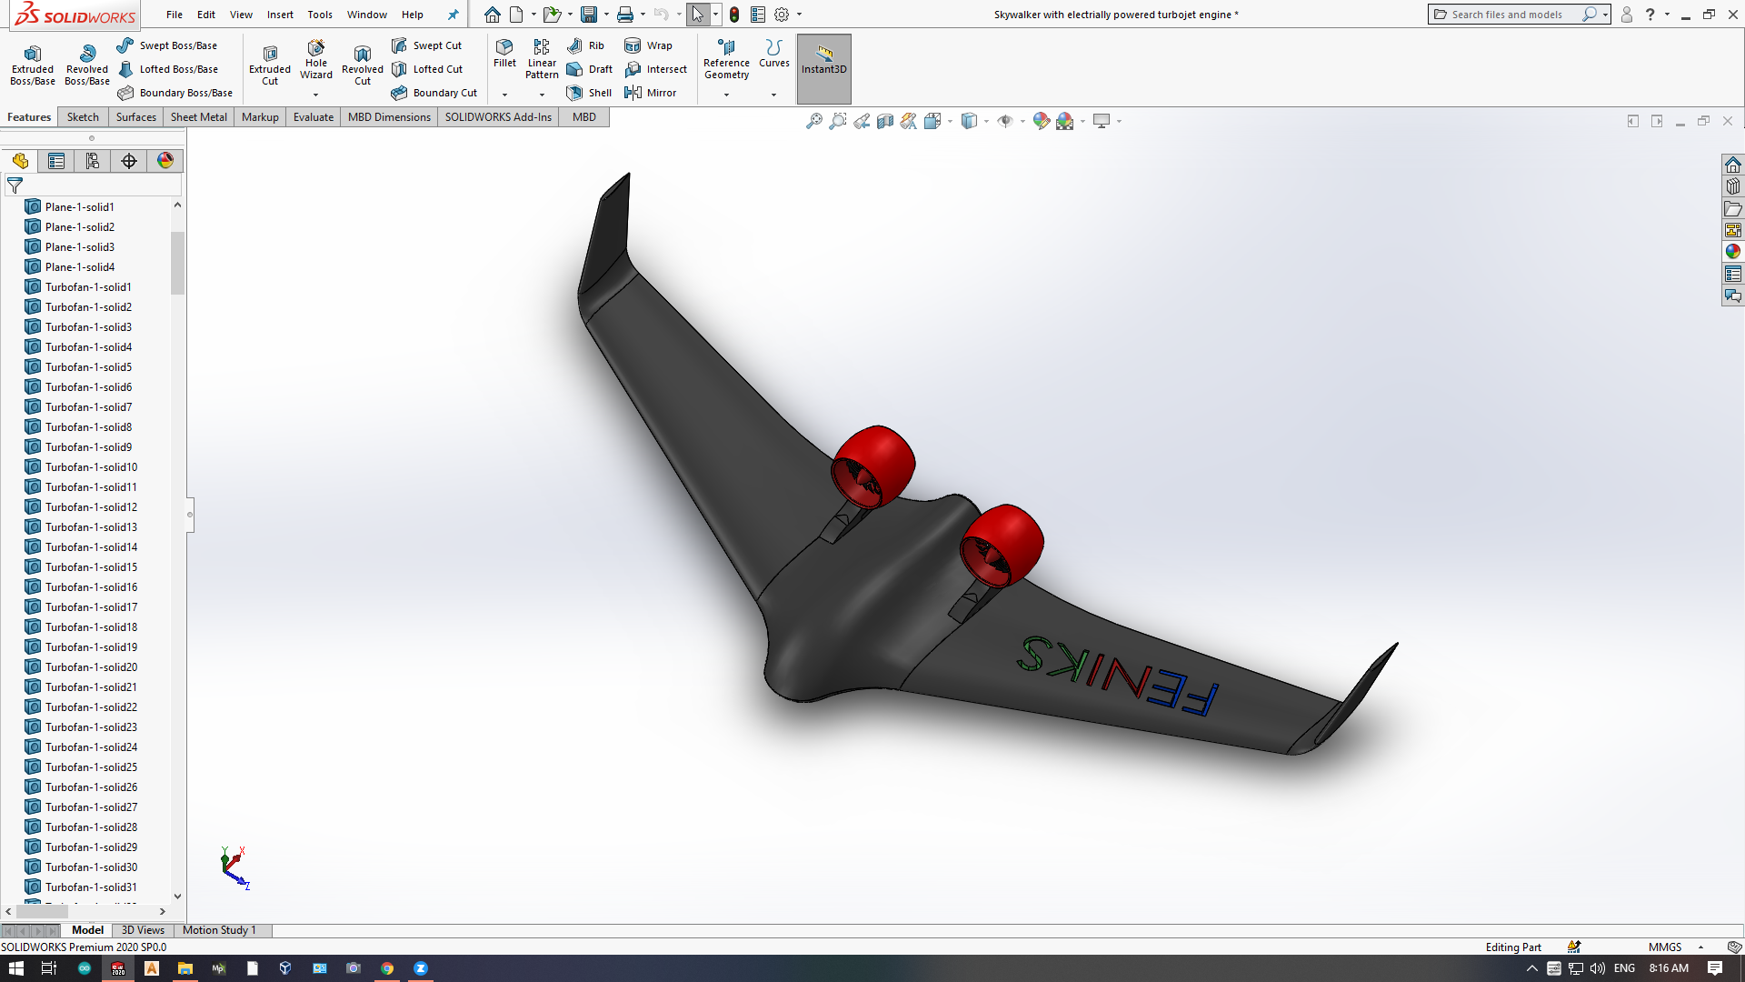Click the Linear Pattern tool

[x=542, y=59]
